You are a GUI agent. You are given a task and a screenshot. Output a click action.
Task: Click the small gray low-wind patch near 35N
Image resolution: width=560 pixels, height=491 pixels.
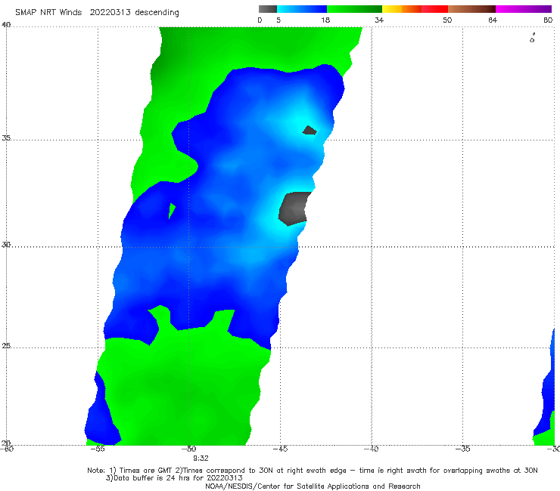310,131
